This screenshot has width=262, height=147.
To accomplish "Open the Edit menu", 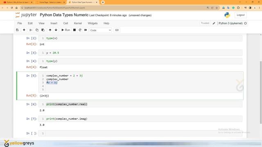I will (30, 23).
